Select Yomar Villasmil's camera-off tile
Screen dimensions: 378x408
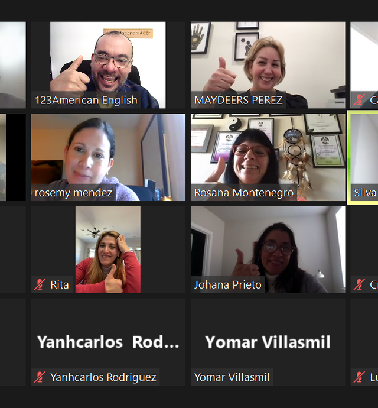coord(268,342)
